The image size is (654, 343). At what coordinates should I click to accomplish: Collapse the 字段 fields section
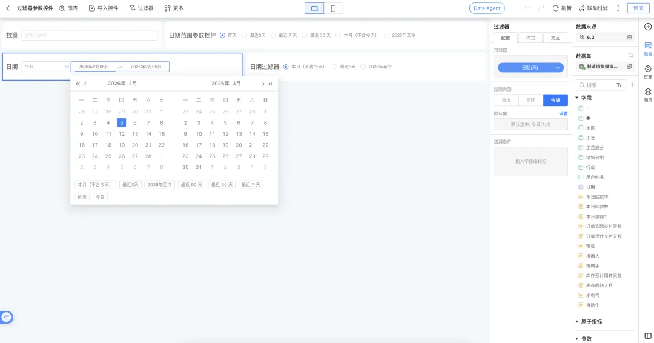(x=577, y=98)
